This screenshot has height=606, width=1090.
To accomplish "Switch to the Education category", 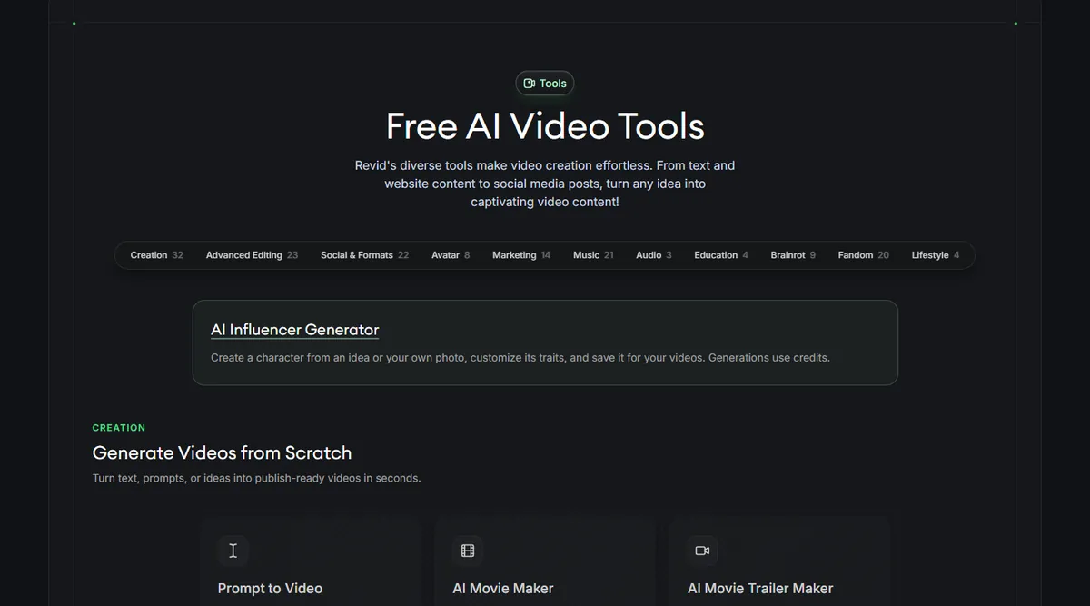I will [x=721, y=255].
